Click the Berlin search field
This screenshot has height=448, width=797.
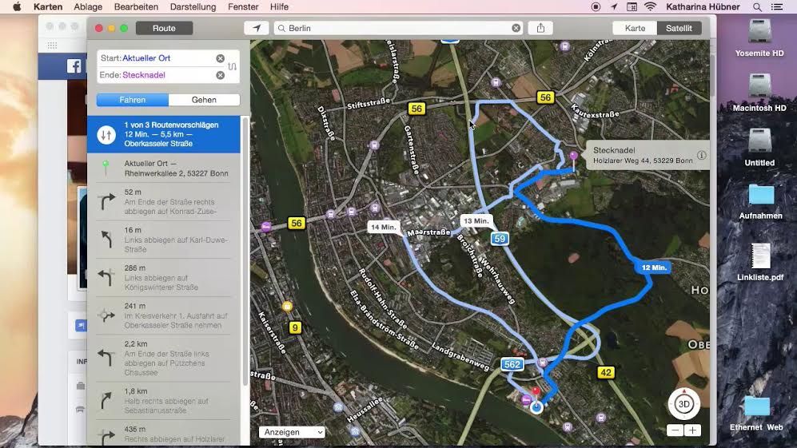coord(399,28)
